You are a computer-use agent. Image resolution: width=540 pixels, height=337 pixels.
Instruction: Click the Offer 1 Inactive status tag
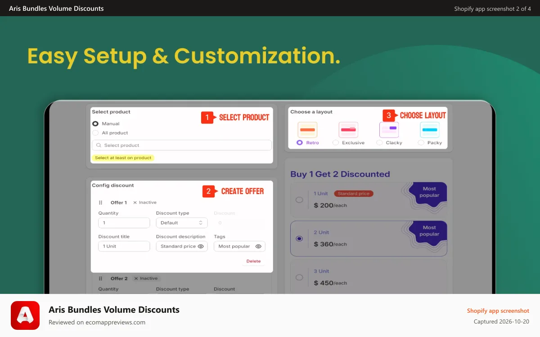pos(145,203)
